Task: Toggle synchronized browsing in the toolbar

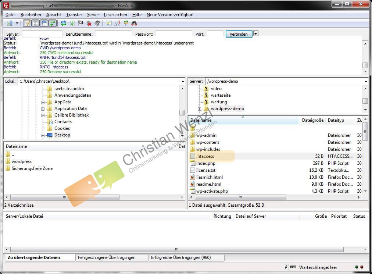Action: pyautogui.click(x=126, y=23)
